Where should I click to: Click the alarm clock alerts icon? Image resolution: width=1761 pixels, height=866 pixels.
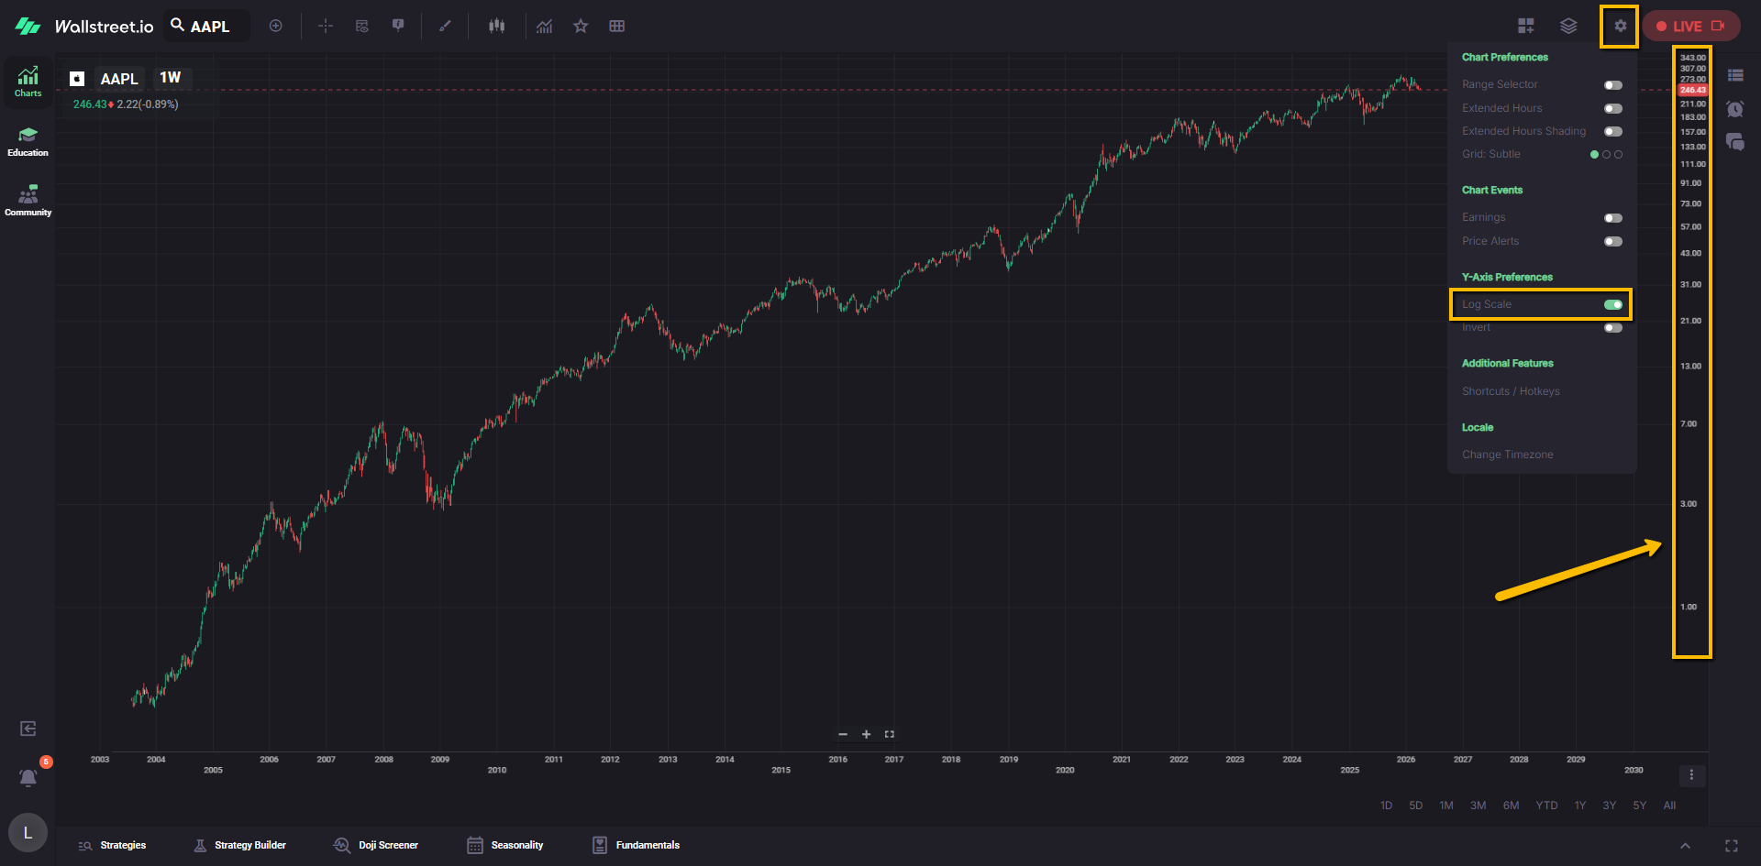click(1734, 109)
